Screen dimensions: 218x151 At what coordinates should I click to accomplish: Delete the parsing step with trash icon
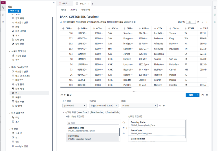click(x=207, y=95)
